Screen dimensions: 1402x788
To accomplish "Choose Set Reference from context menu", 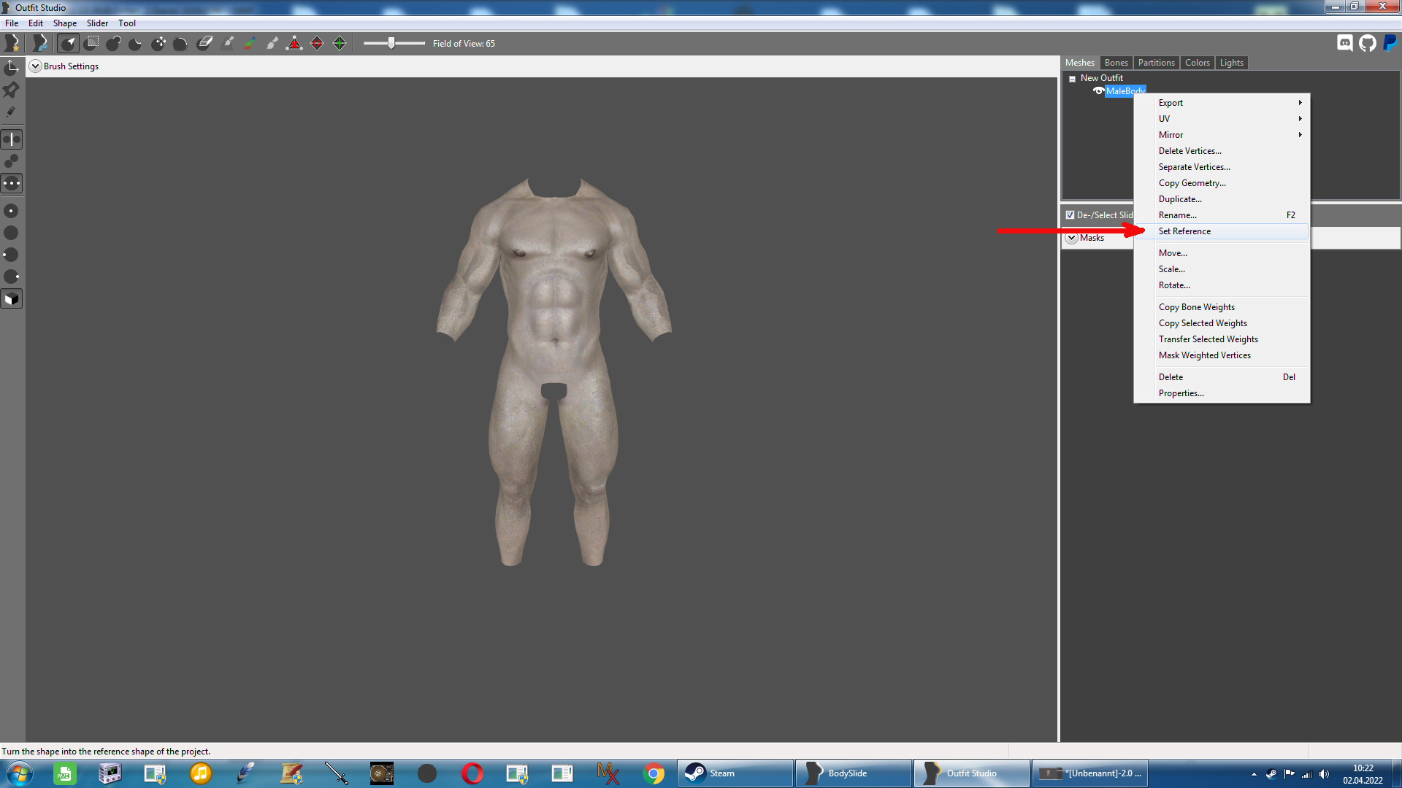I will (1222, 231).
